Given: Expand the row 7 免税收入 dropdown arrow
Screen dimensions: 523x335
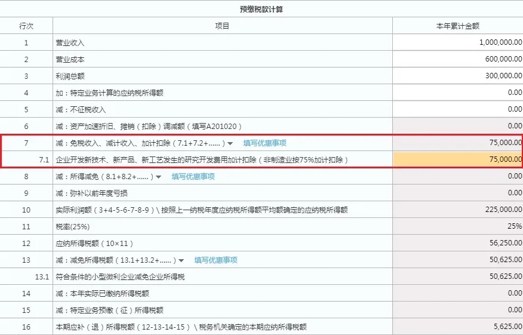Looking at the screenshot, I should 230,143.
